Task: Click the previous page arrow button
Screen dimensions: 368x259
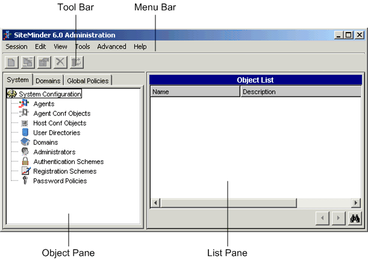Action: click(x=322, y=219)
